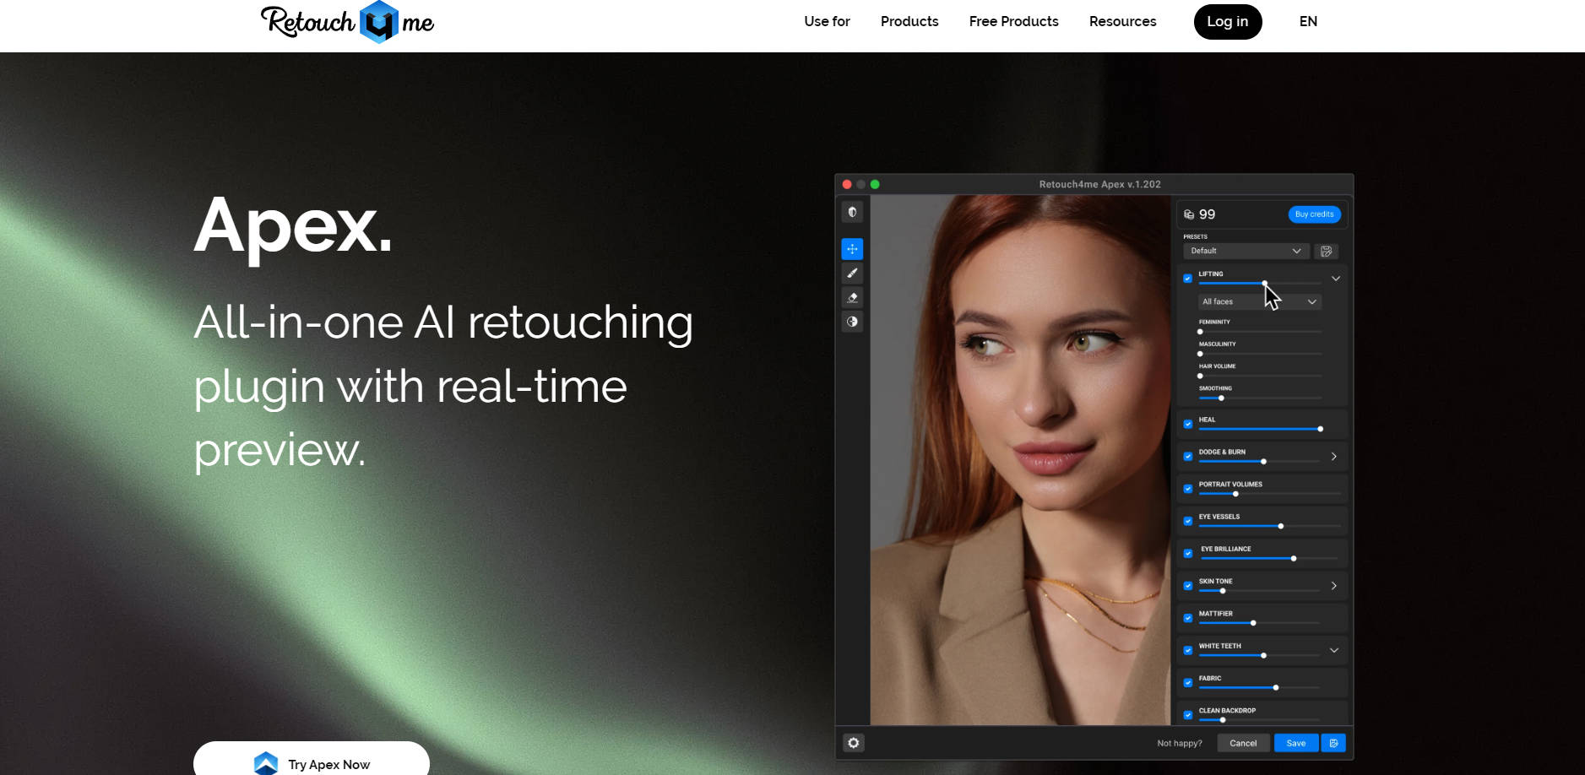Image resolution: width=1585 pixels, height=775 pixels.
Task: Click the save preset icon beside Default
Action: tap(1326, 251)
